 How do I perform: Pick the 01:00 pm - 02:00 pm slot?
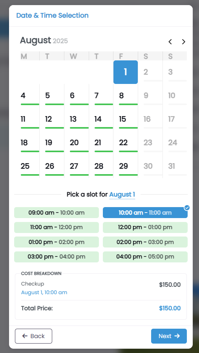tap(57, 242)
